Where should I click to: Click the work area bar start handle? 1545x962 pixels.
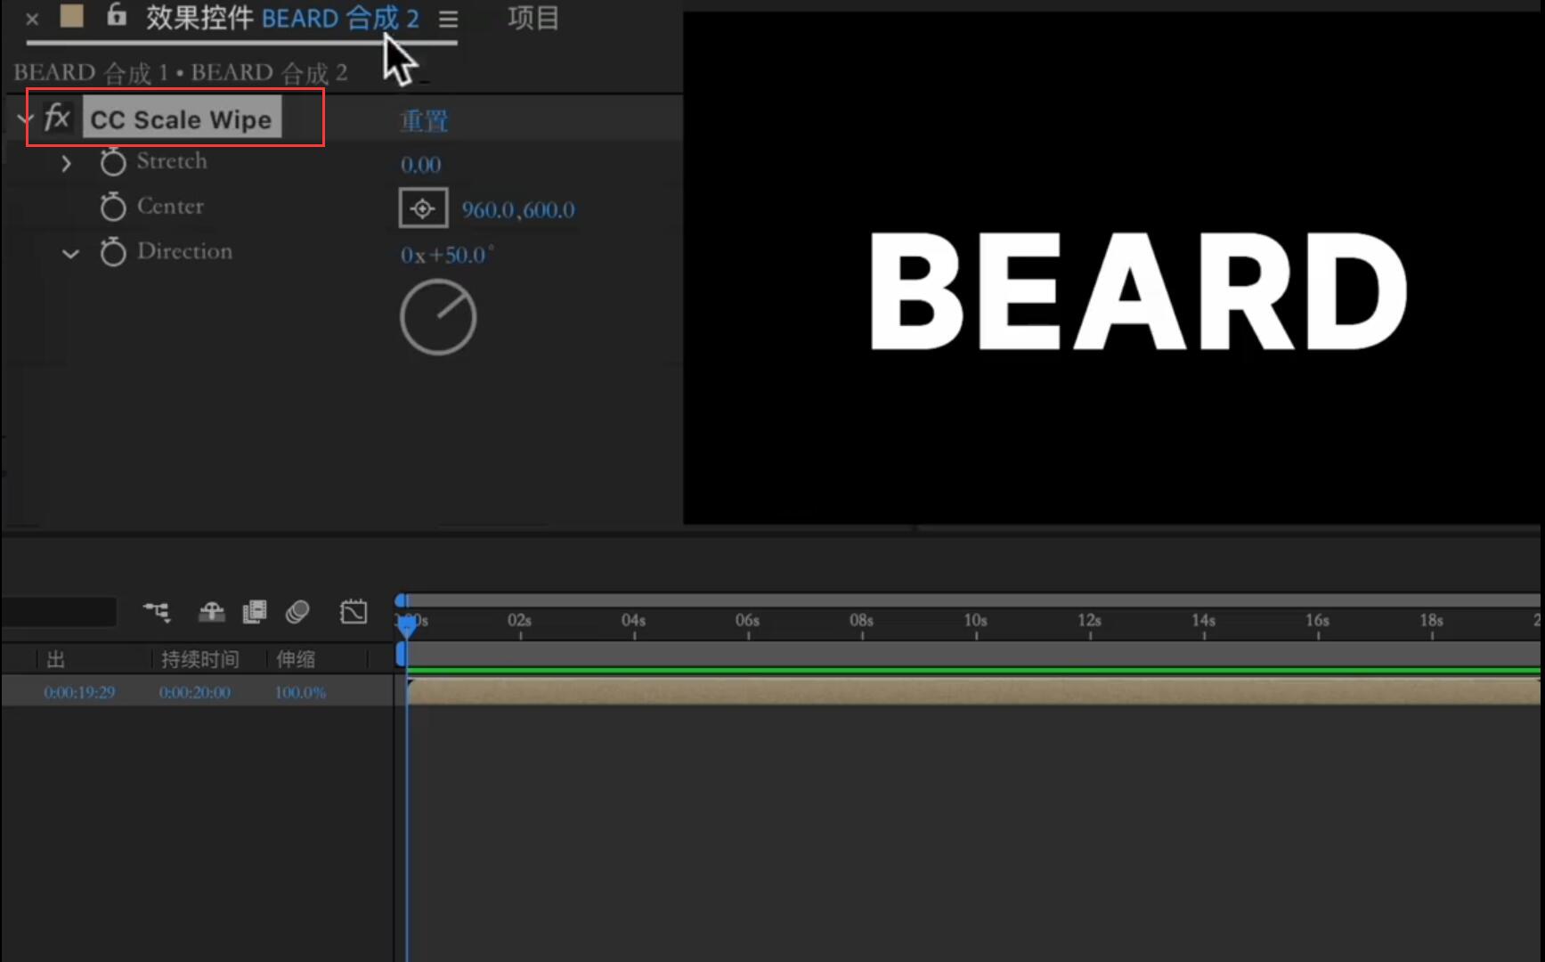pos(402,655)
